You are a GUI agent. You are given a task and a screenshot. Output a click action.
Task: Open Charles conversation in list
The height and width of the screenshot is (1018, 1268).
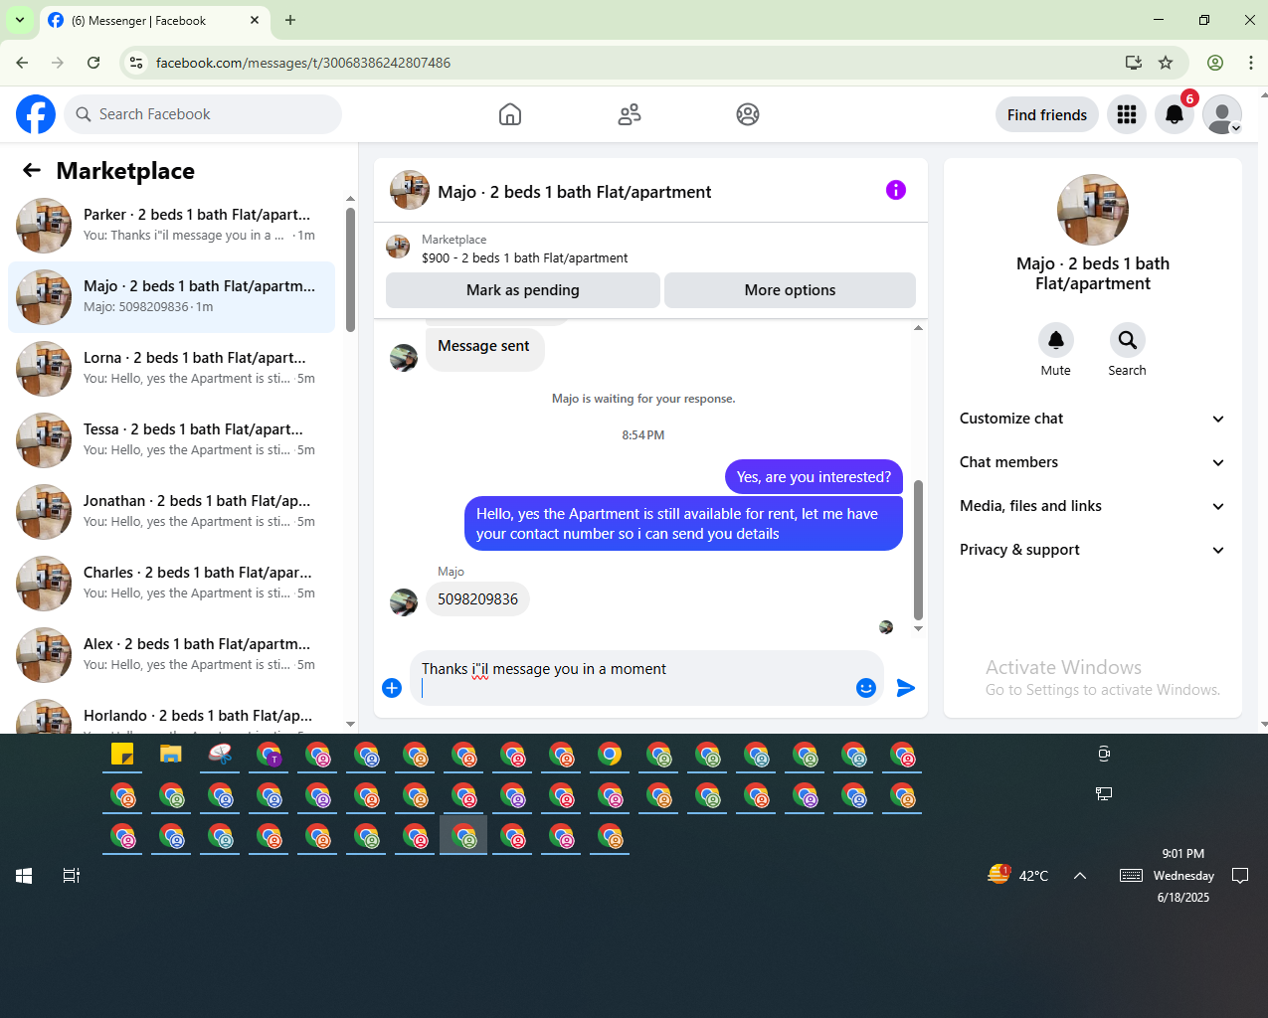click(171, 584)
